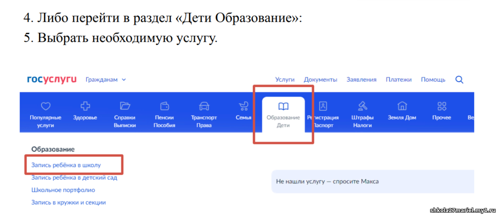The width and height of the screenshot is (500, 218).
Task: Click the 'Не нашли услугу — спросите Макса' banner
Action: pyautogui.click(x=373, y=181)
